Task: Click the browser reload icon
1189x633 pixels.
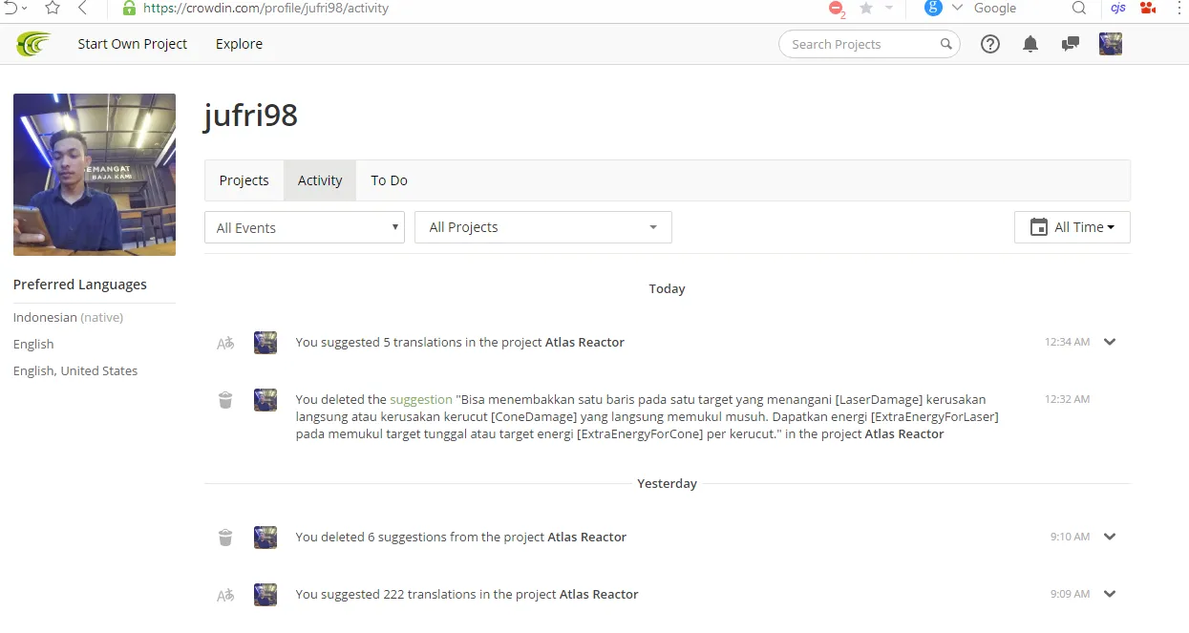Action: tap(11, 8)
